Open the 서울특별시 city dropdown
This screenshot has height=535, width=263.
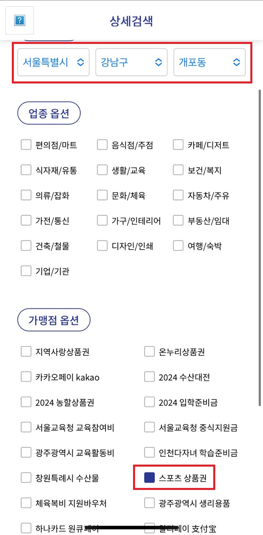tap(53, 62)
